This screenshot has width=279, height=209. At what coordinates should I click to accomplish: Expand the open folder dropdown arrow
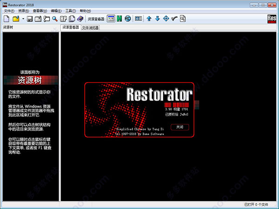23,19
